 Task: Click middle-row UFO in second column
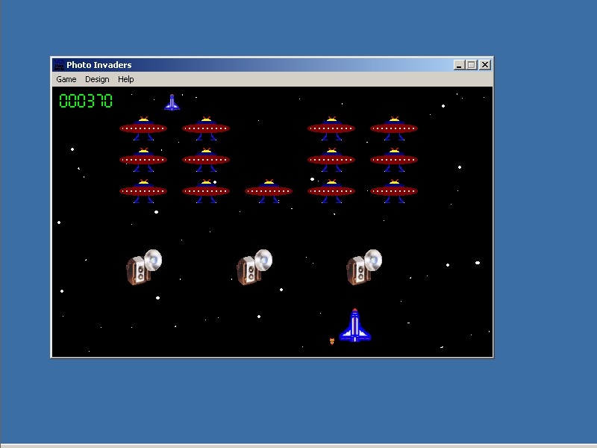[206, 160]
